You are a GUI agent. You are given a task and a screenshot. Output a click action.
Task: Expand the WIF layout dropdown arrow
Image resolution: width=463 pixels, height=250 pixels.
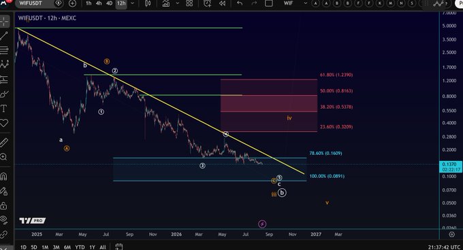click(306, 3)
